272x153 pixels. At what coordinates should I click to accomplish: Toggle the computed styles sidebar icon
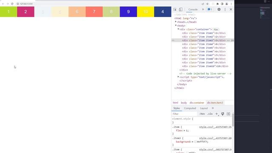point(228,114)
